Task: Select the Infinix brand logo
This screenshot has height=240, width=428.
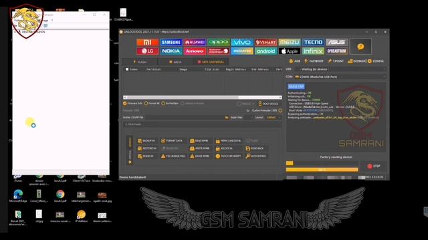Action: pos(313,51)
